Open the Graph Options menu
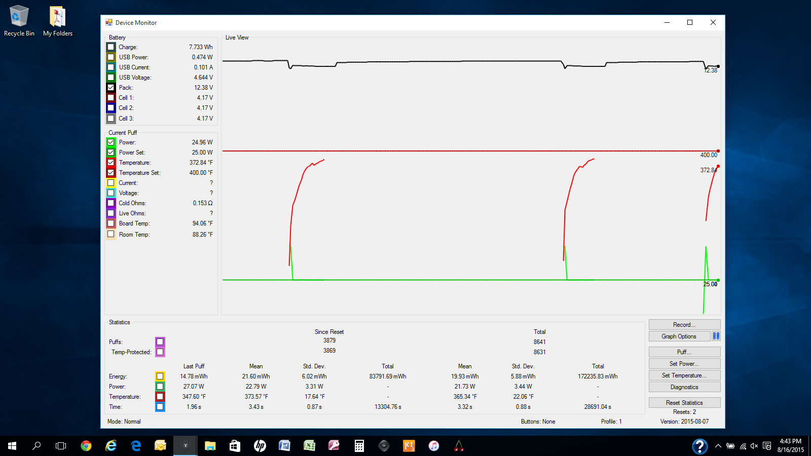811x456 pixels. pyautogui.click(x=679, y=336)
